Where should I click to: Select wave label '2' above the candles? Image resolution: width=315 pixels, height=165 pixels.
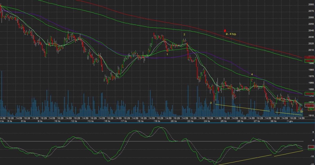click(x=184, y=34)
